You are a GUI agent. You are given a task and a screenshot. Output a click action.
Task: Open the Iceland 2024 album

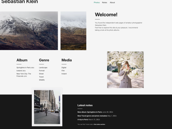click(21, 71)
